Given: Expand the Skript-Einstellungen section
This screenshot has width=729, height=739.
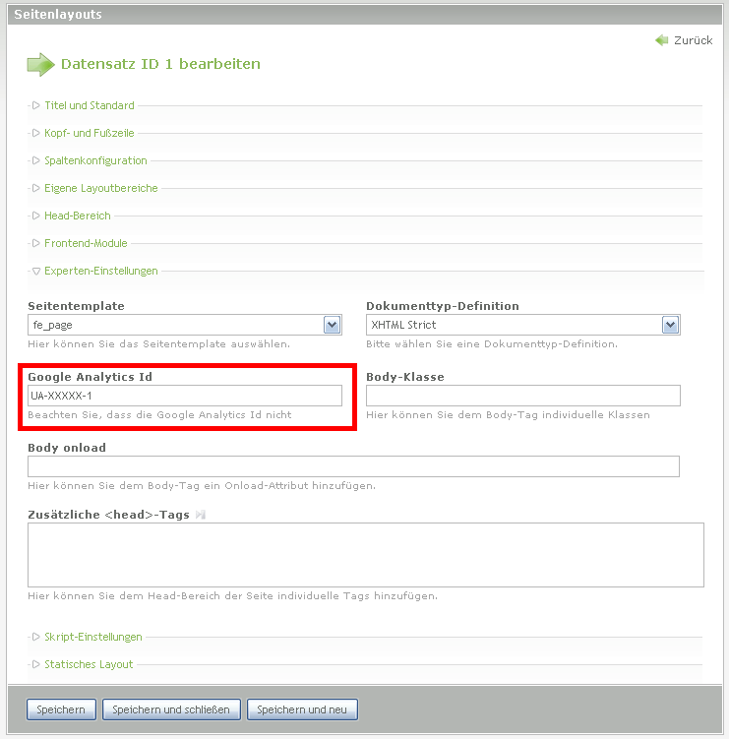Looking at the screenshot, I should pos(92,637).
